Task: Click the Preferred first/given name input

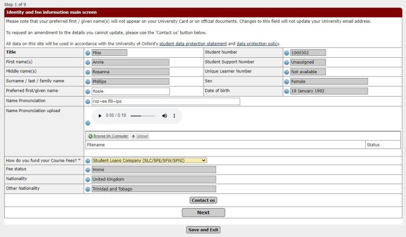Action: [130, 91]
